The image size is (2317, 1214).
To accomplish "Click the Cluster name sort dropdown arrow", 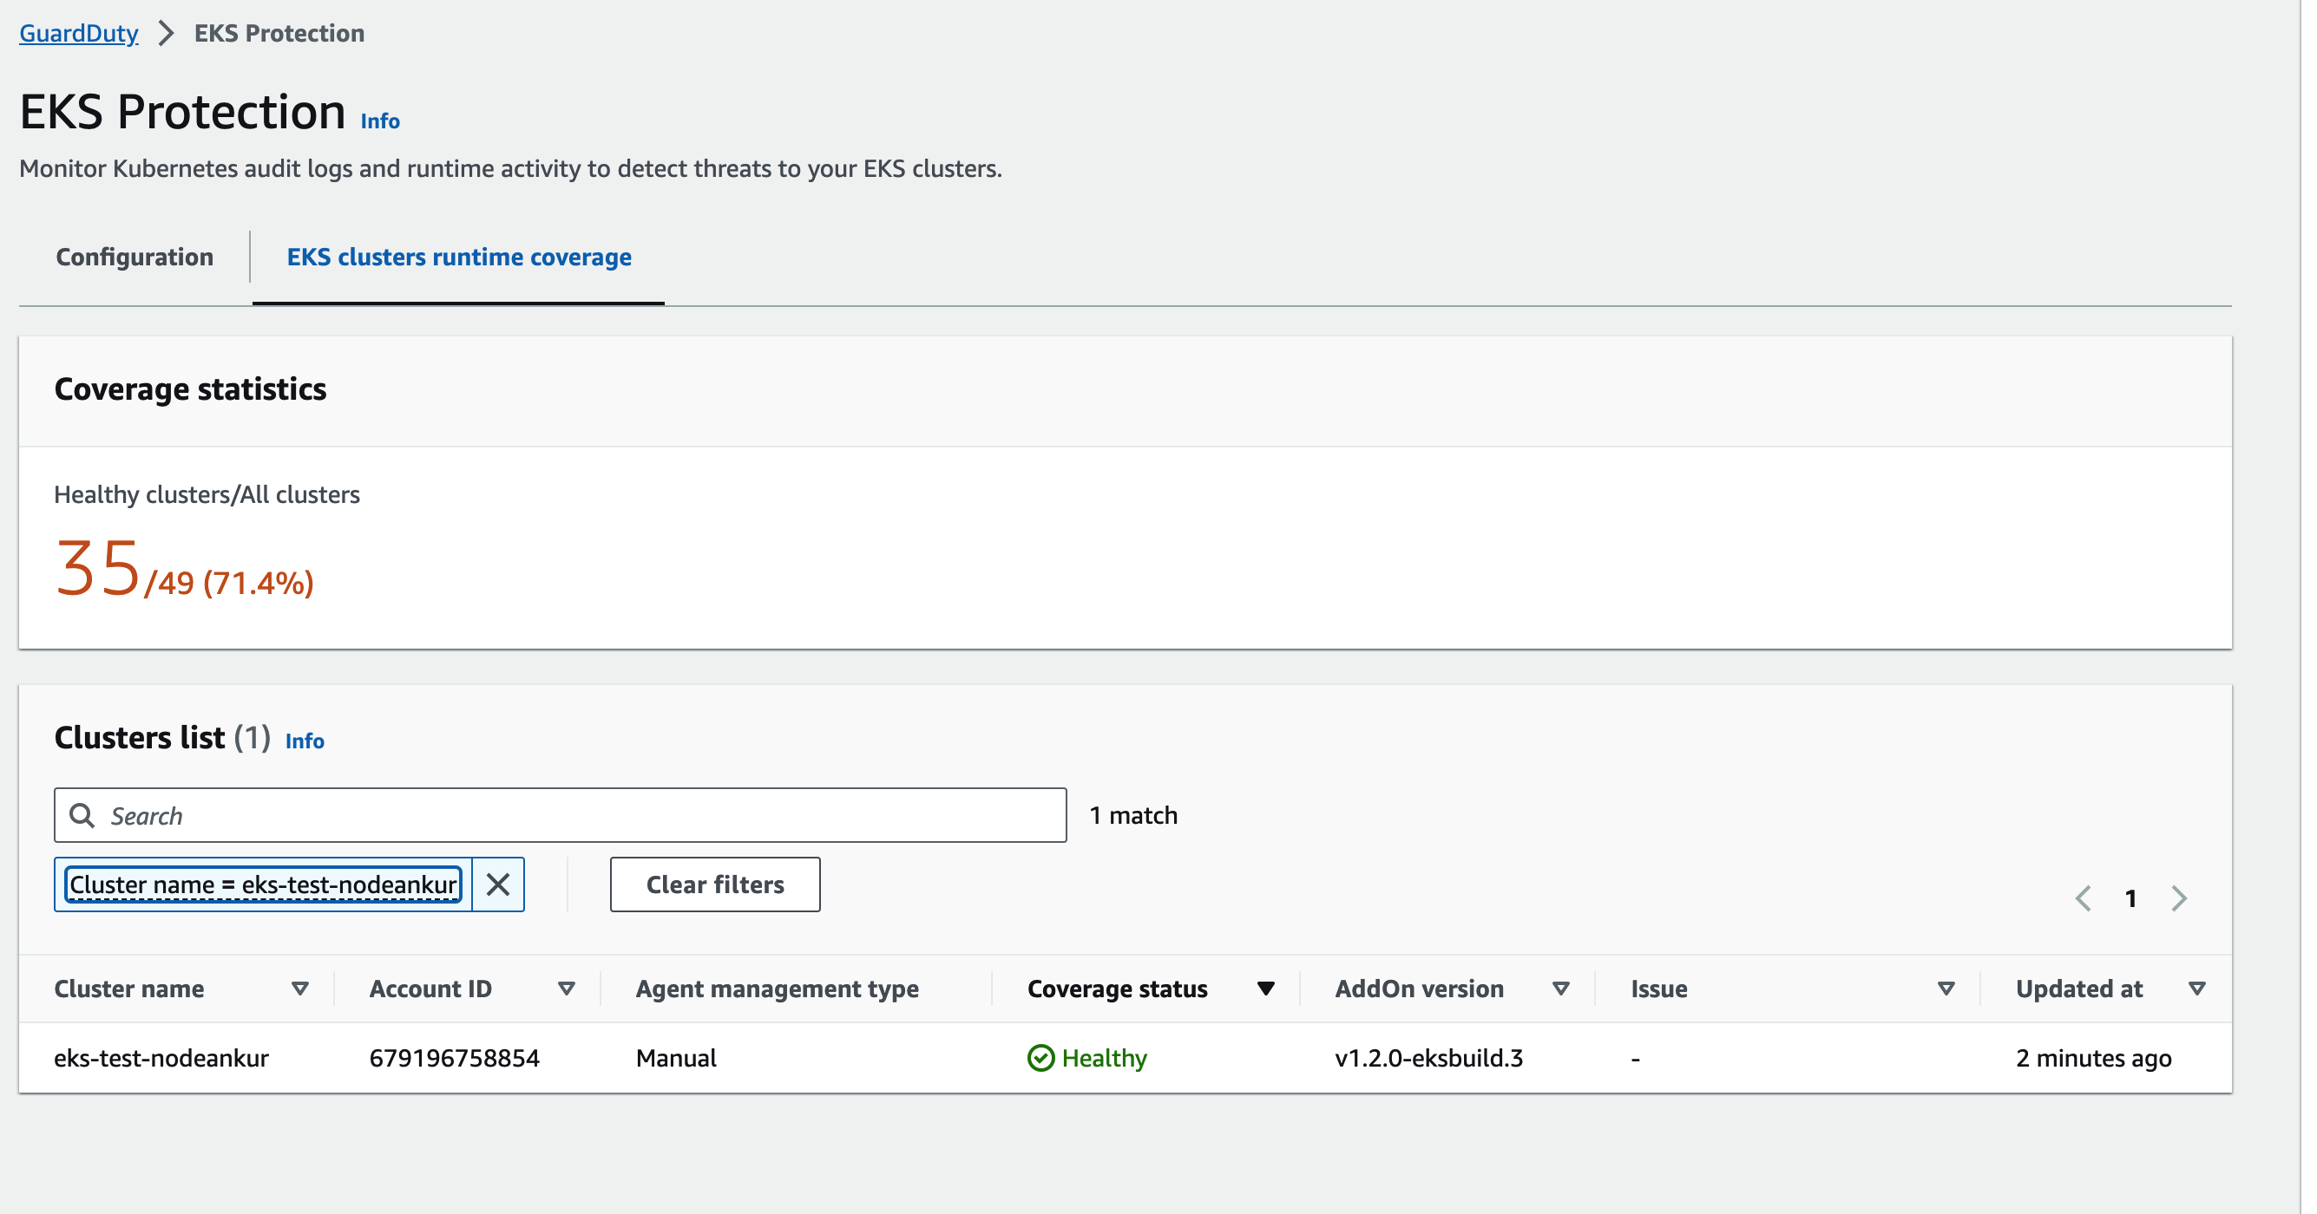I will click(x=299, y=989).
